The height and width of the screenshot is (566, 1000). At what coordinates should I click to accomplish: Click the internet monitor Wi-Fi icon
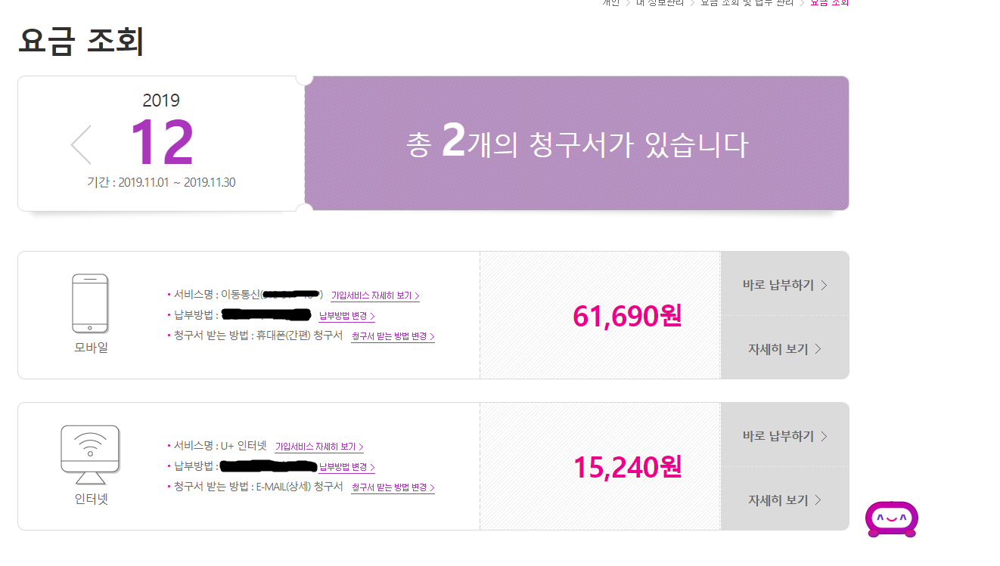click(90, 455)
